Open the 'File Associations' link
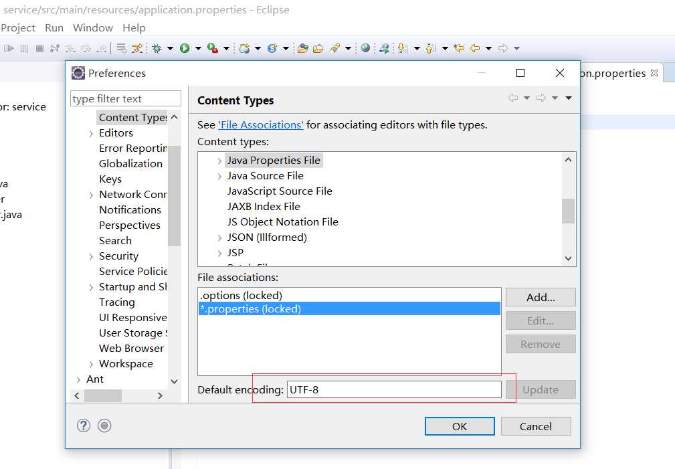 (x=261, y=125)
